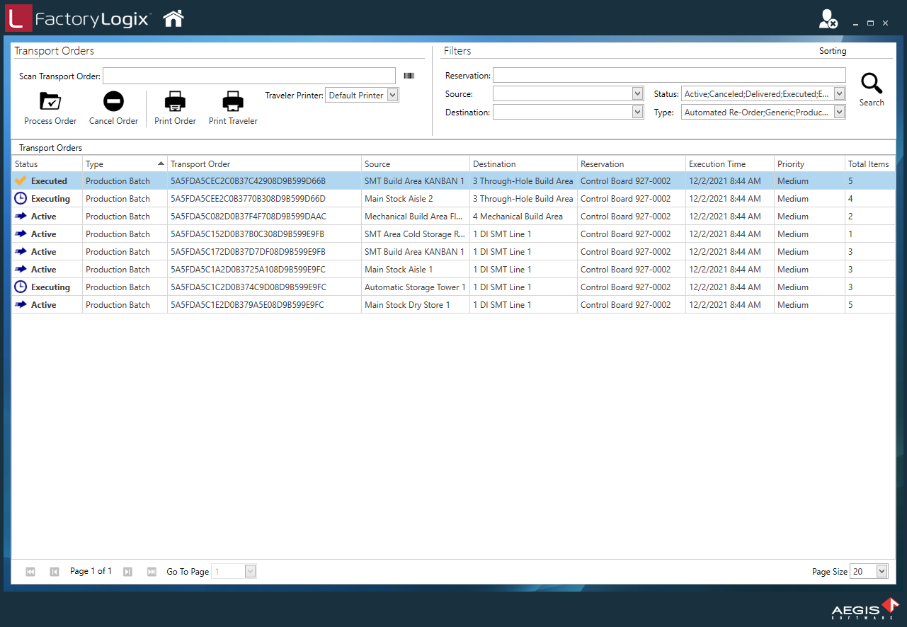Click the Print Traveler printer icon
907x627 pixels.
coord(233,102)
